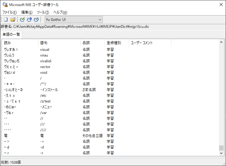
Task: Click the edit word toolbar icon
Action: (29, 19)
